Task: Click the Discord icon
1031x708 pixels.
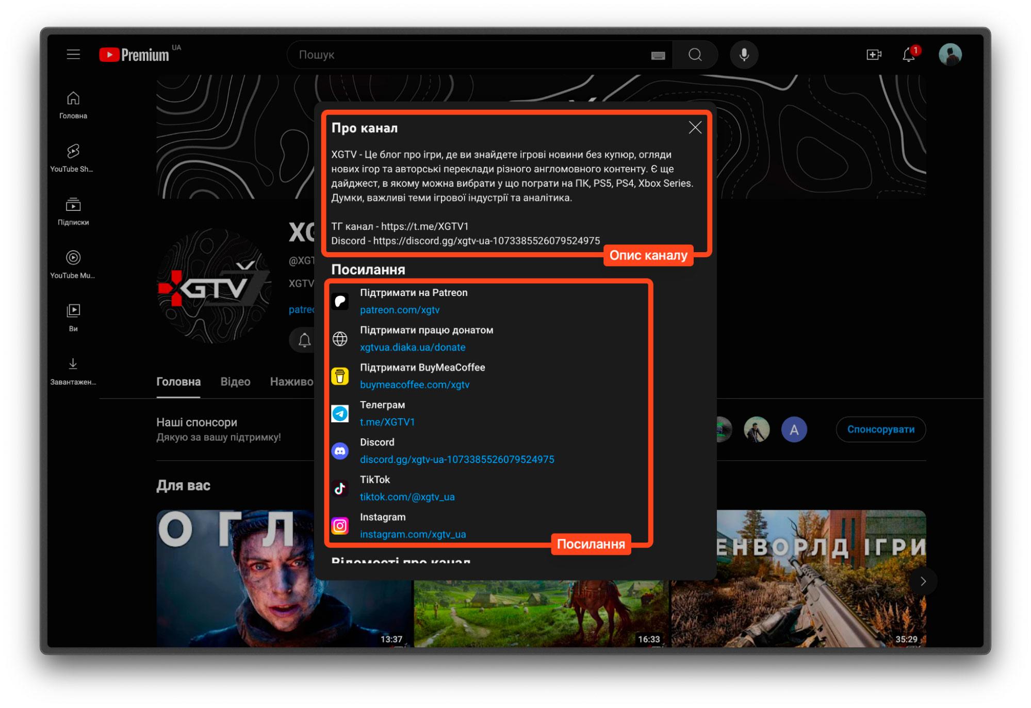Action: pos(340,451)
